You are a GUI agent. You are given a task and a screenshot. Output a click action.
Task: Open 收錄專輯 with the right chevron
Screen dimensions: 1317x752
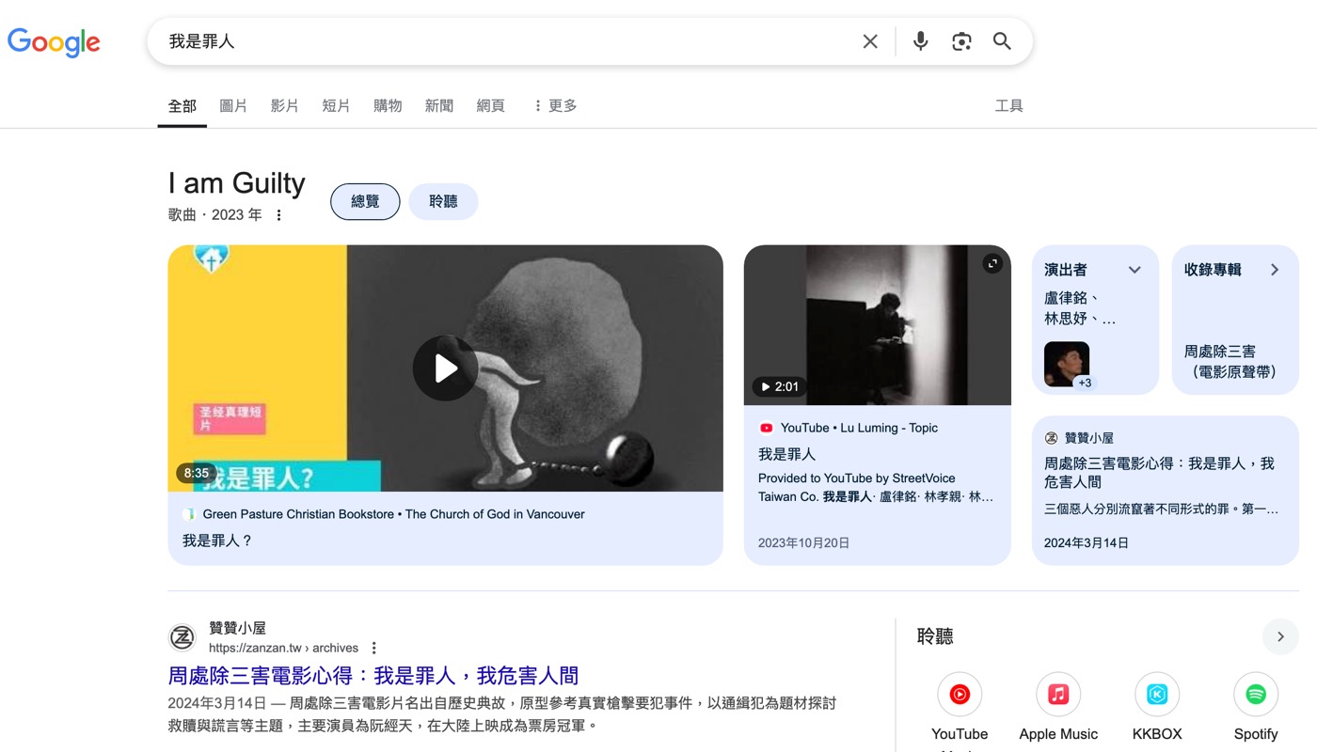pos(1275,270)
